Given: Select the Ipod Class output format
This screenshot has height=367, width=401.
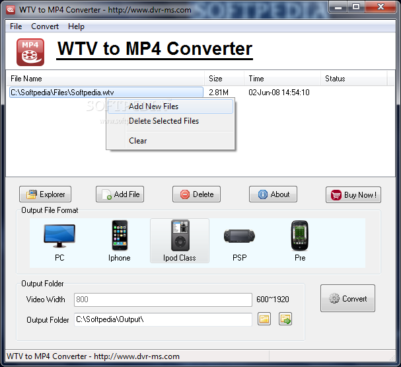Looking at the screenshot, I should (x=180, y=241).
